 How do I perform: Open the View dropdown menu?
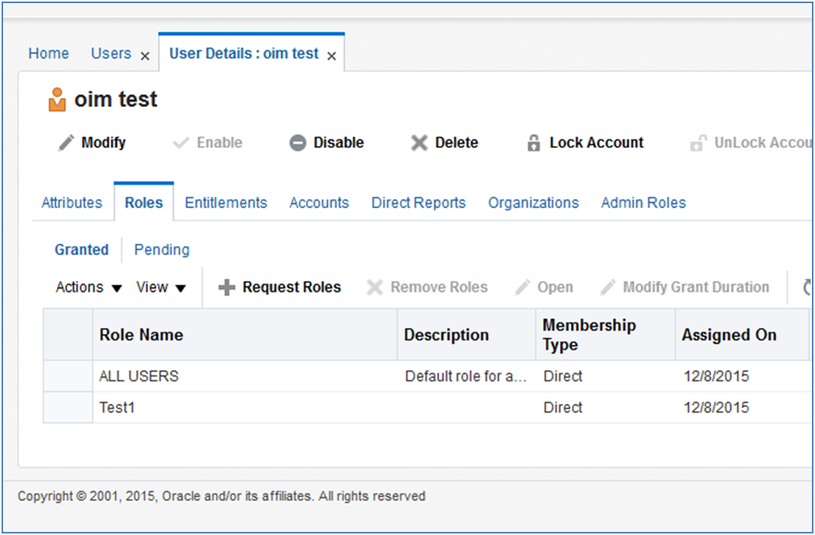point(160,288)
